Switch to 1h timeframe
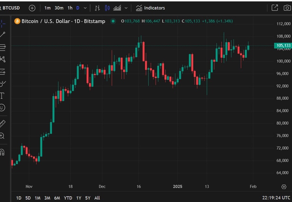The width and height of the screenshot is (292, 202). click(70, 8)
